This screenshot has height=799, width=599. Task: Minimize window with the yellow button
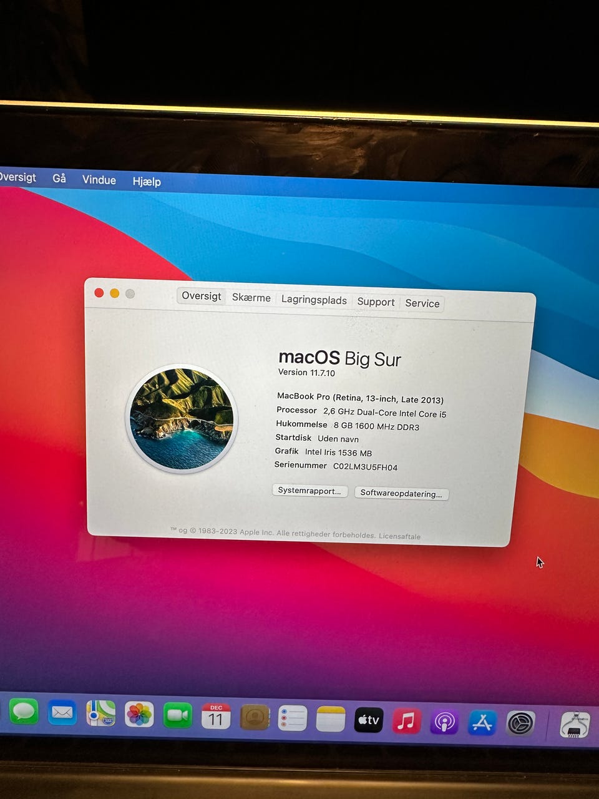pyautogui.click(x=114, y=293)
